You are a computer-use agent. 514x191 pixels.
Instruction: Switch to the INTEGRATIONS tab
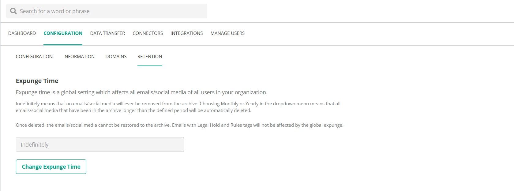[186, 33]
